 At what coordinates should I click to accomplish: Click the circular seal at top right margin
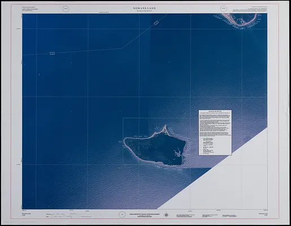(x=224, y=9)
